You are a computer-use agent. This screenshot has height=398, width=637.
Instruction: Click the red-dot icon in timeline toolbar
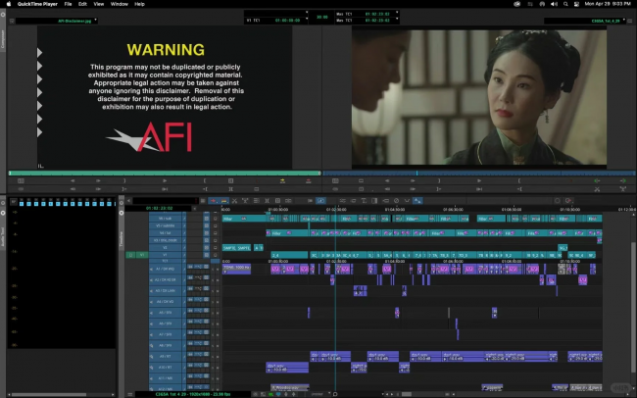tap(568, 200)
